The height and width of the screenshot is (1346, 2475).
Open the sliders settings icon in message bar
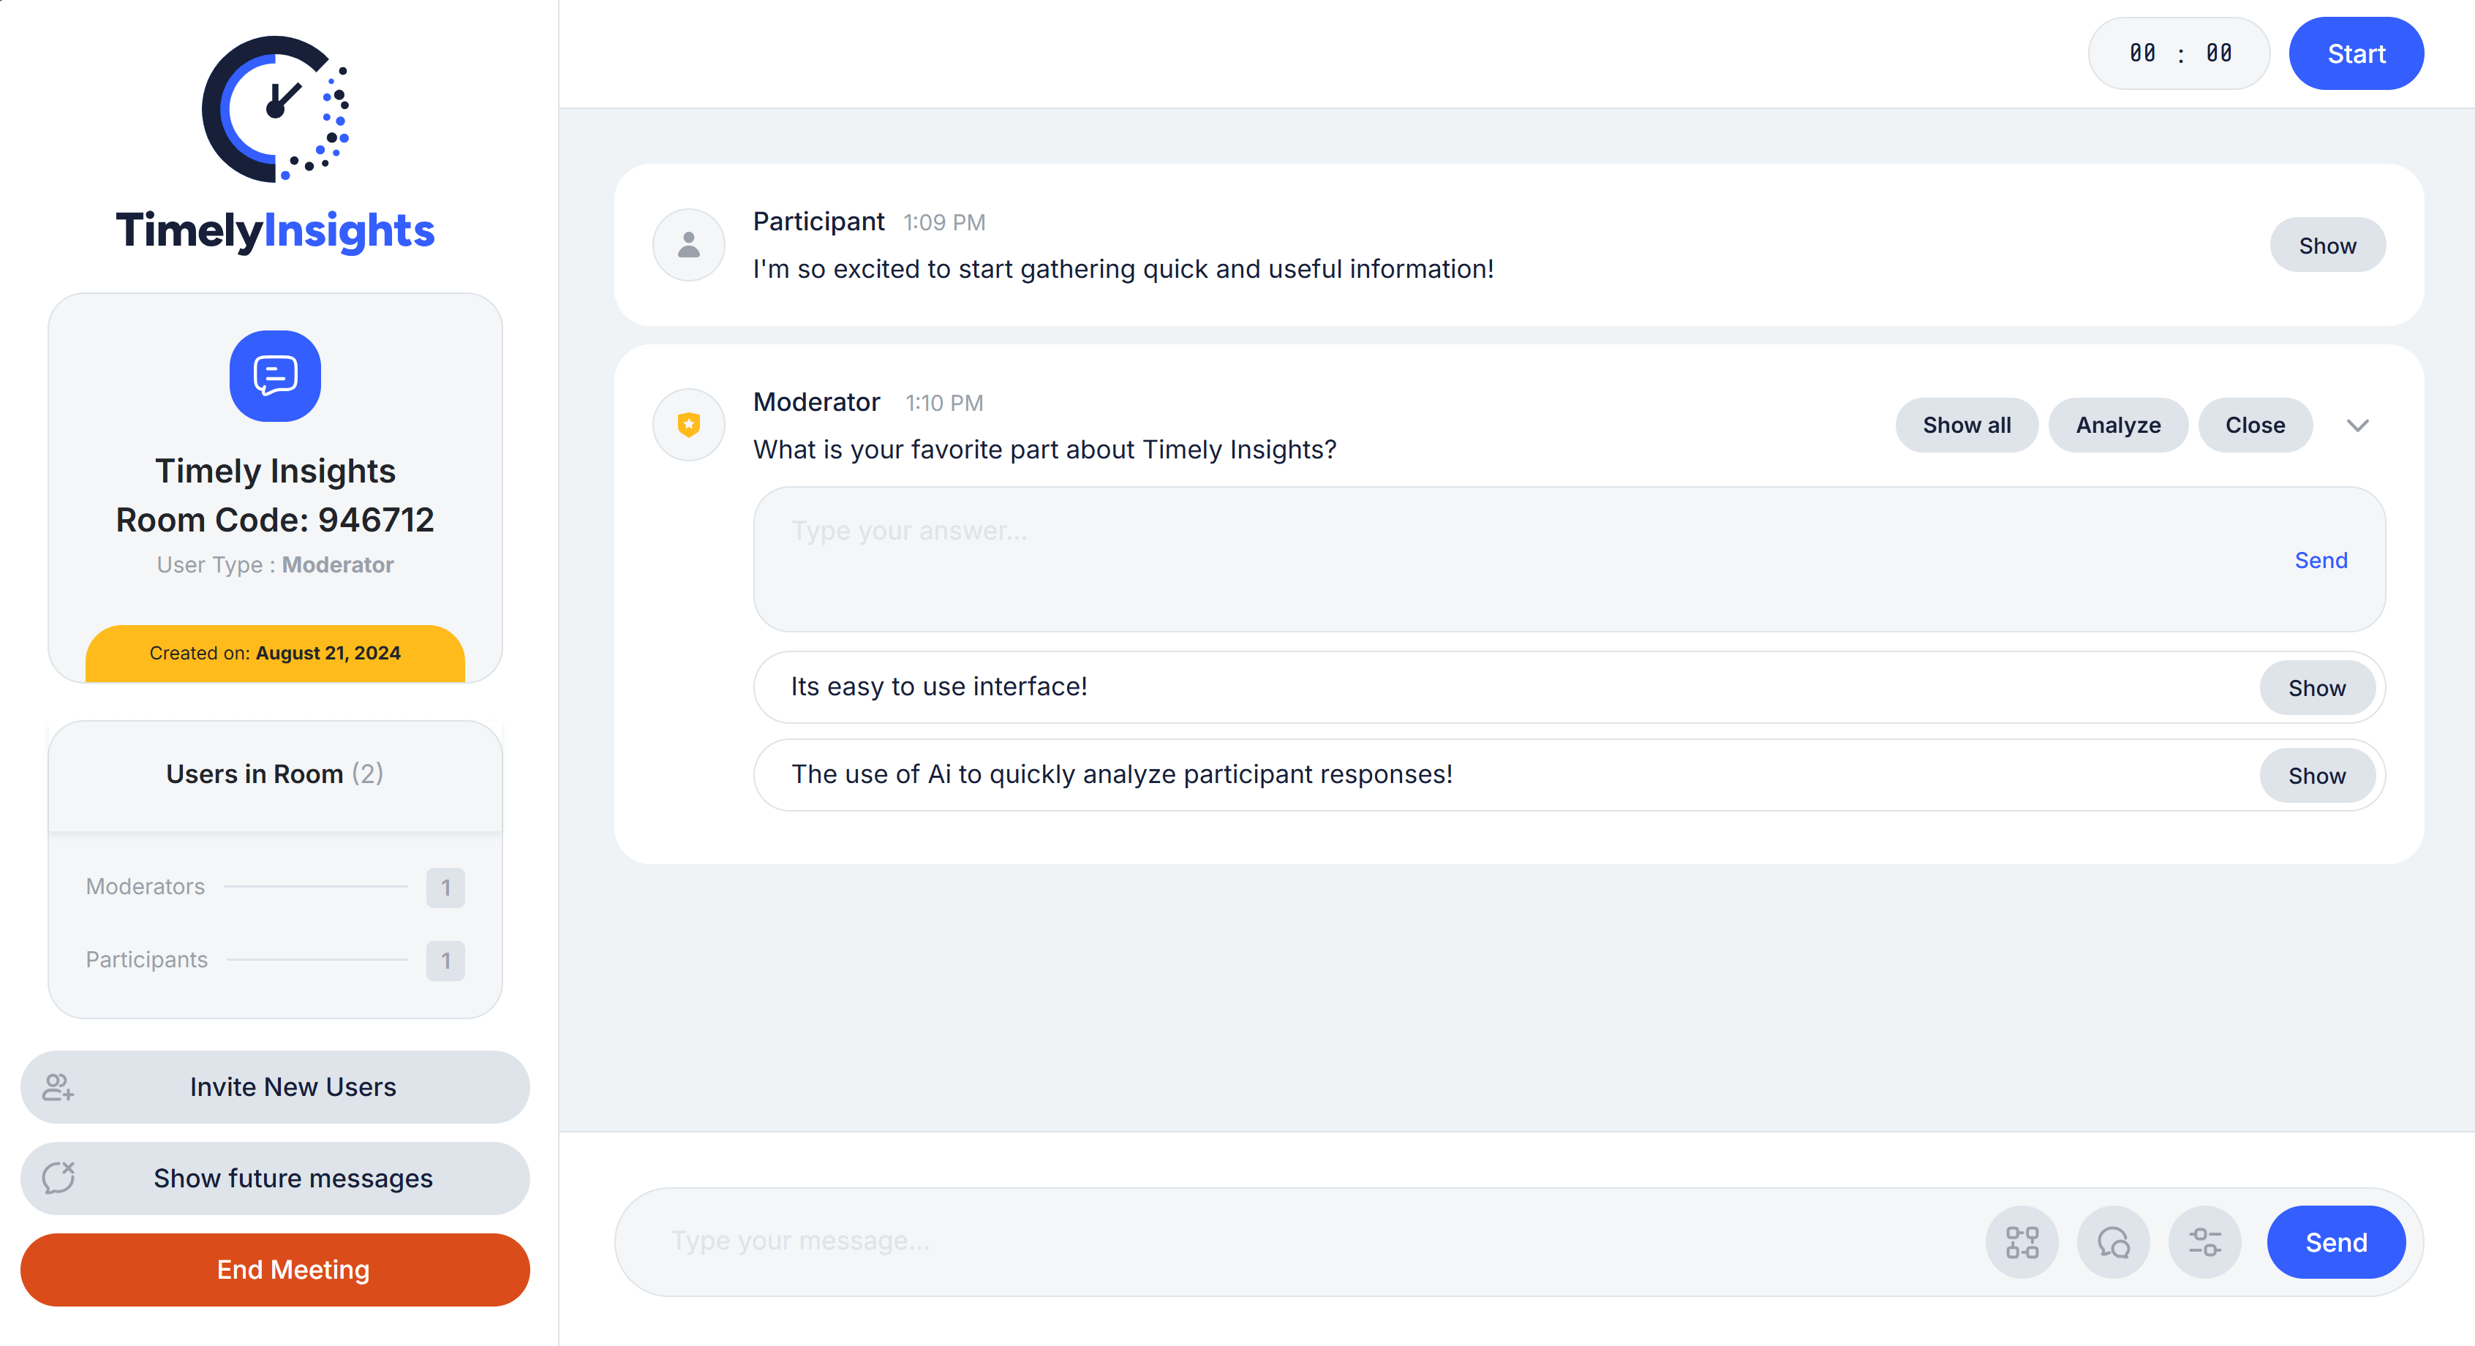click(x=2204, y=1242)
